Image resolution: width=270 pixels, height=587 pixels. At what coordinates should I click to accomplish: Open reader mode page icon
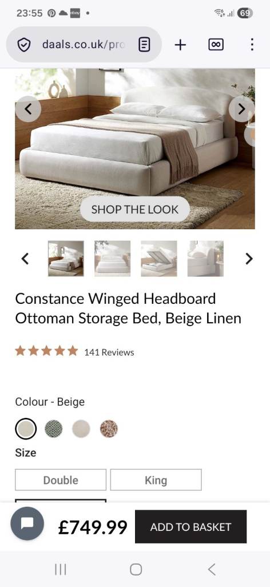click(x=144, y=45)
